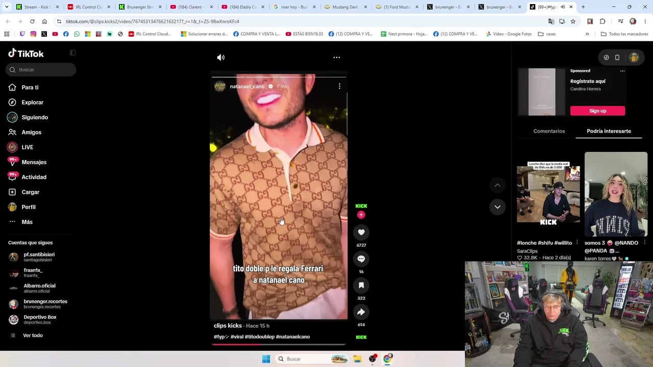Open the get-app phone icon
Screen dimensions: 653x367
point(617,58)
